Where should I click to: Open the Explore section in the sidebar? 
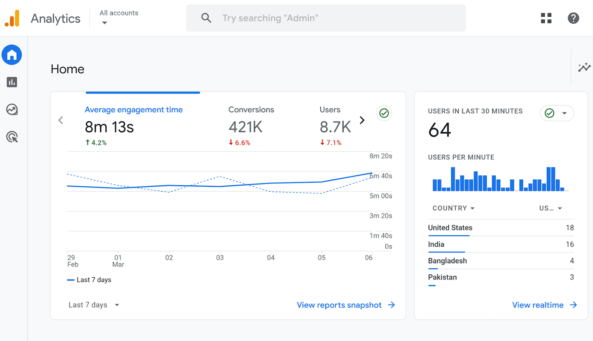pos(11,110)
